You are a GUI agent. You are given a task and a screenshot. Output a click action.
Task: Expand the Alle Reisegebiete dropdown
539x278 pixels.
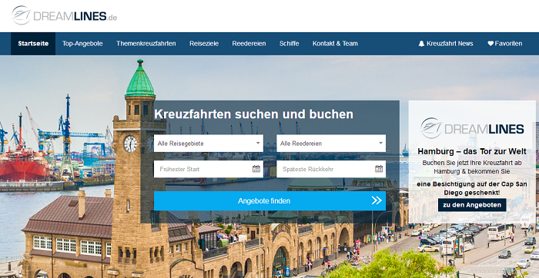click(x=209, y=144)
